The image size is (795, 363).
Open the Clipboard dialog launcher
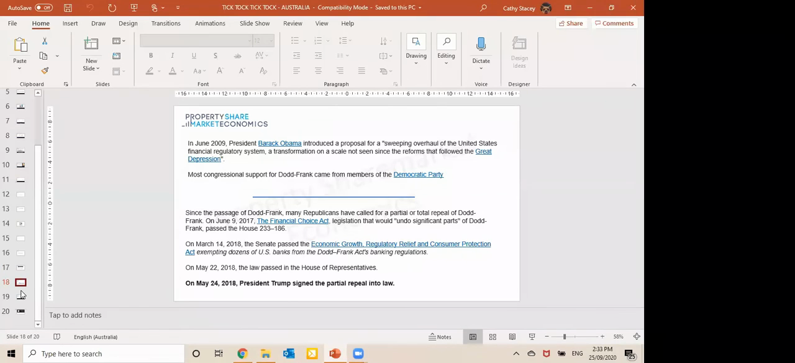coord(66,85)
